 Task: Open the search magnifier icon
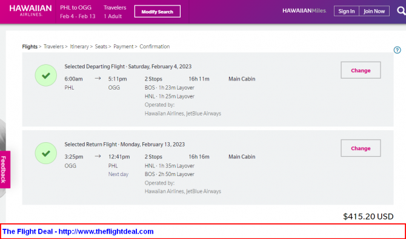click(x=402, y=11)
